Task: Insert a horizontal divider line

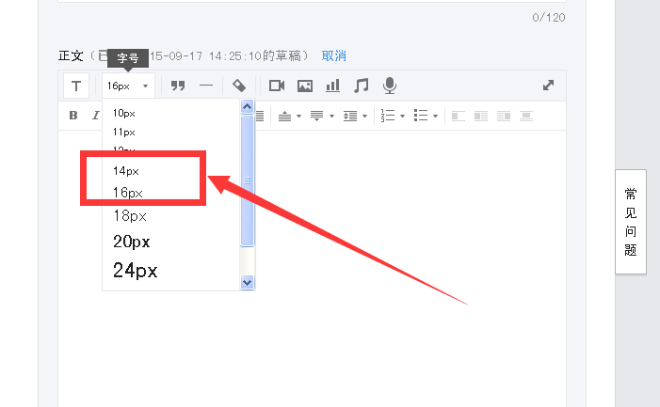Action: (x=206, y=86)
